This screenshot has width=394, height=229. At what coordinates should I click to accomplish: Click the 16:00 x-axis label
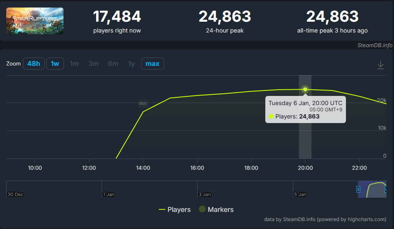click(x=197, y=168)
